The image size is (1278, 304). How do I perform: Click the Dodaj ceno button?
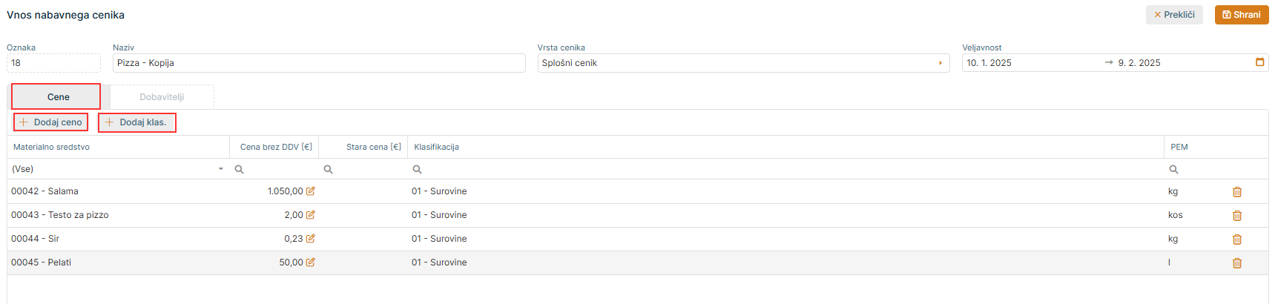(x=50, y=122)
